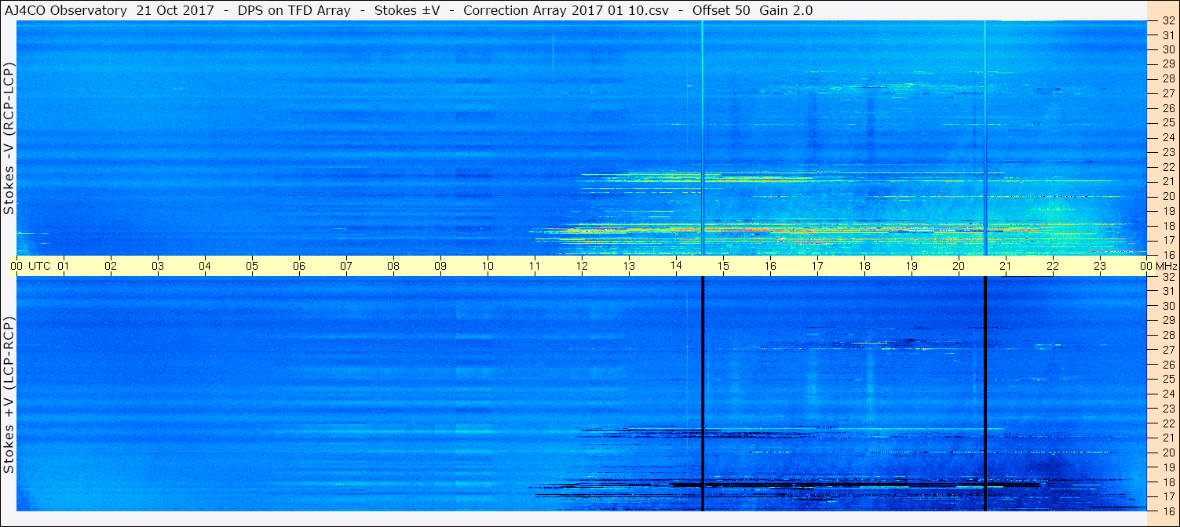Click the 21 hour tick on the time axis

1006,266
